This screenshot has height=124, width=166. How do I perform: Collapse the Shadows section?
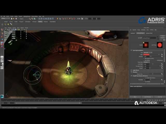click(132, 72)
